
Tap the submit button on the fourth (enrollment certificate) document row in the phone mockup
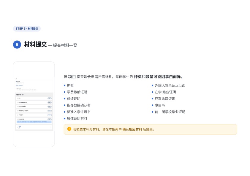coord(50,111)
